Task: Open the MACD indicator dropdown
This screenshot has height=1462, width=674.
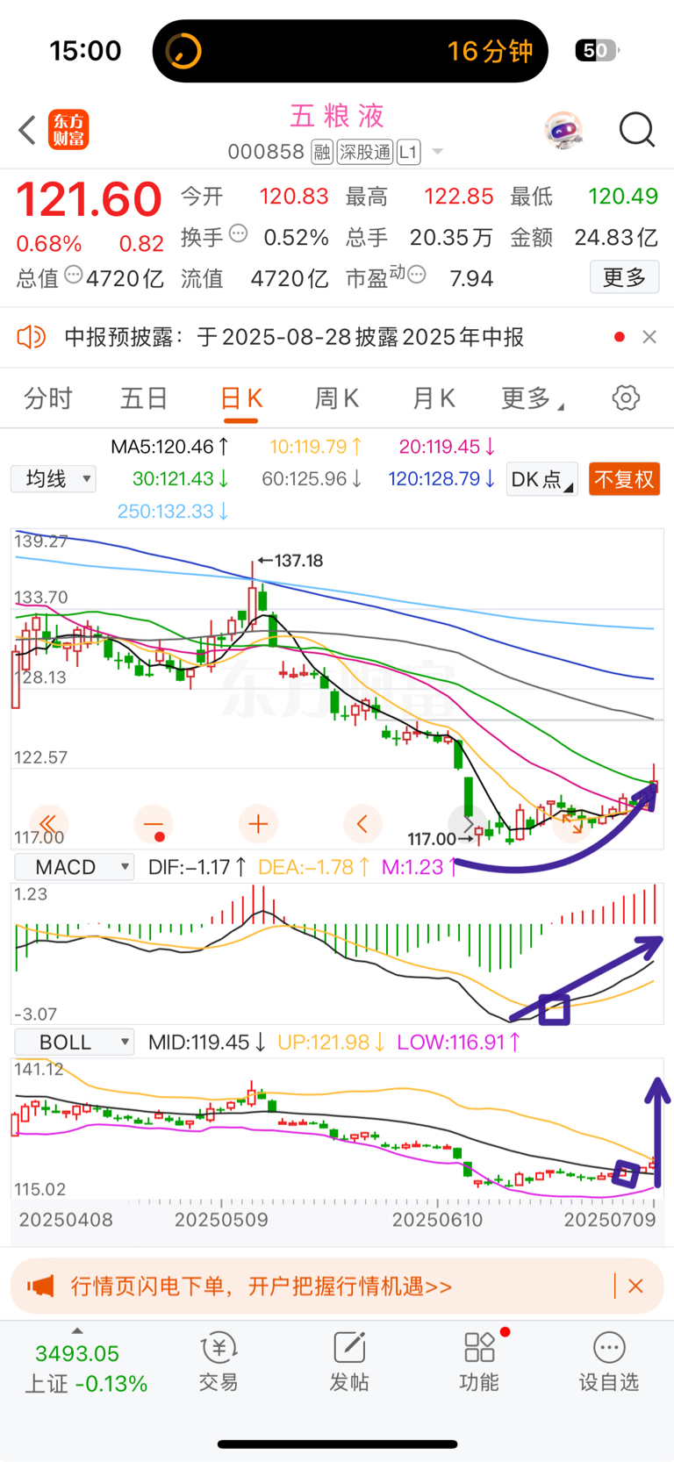Action: pyautogui.click(x=75, y=867)
